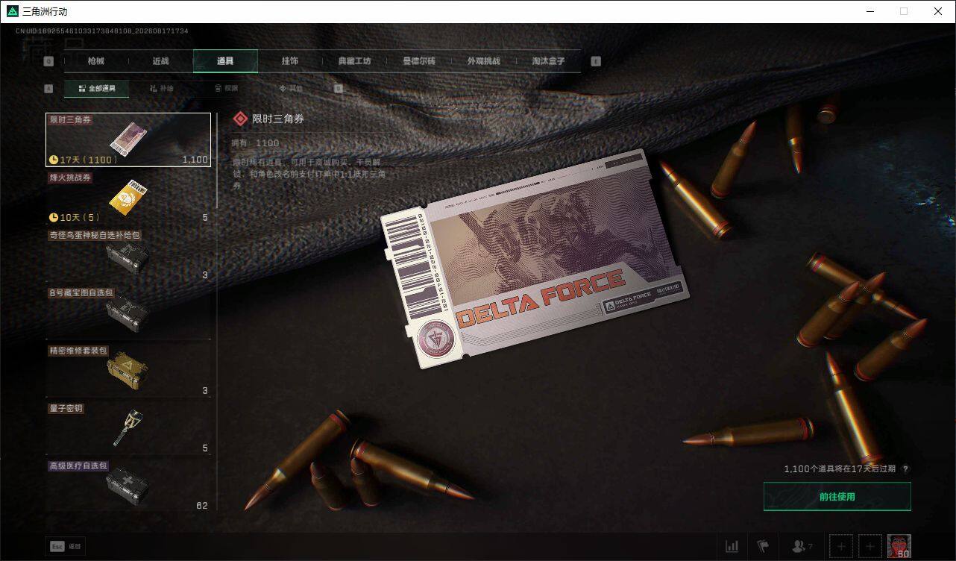Click the red diamond rarity icon
The width and height of the screenshot is (956, 561).
click(240, 119)
